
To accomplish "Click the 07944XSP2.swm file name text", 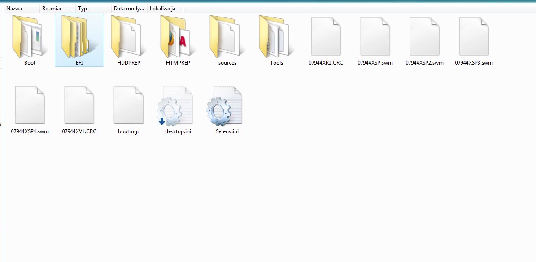I will click(x=425, y=63).
